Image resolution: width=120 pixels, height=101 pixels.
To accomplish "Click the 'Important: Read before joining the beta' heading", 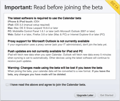I will pos(53,7).
